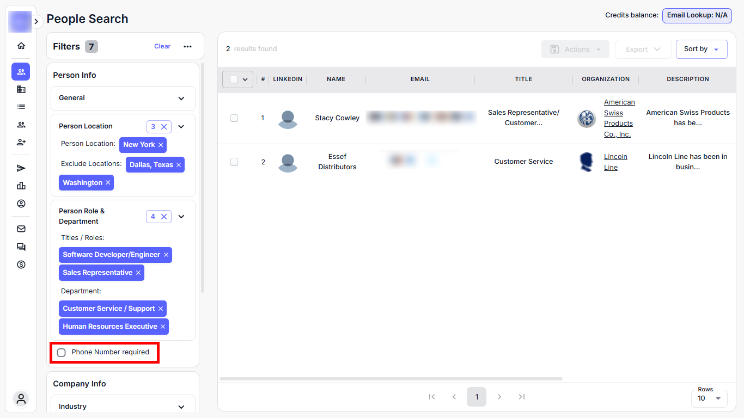Open the three-dot filters options menu

187,46
